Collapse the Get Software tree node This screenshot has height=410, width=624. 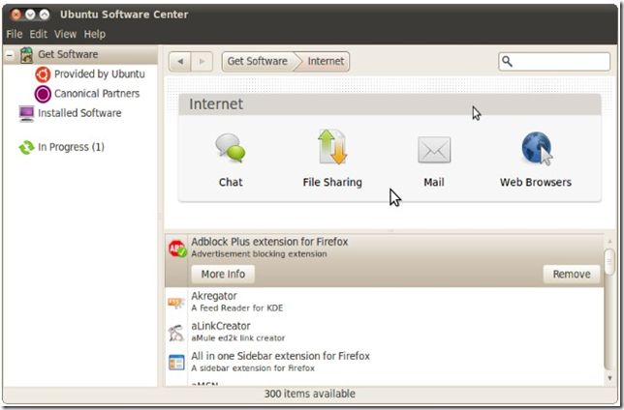tap(10, 55)
